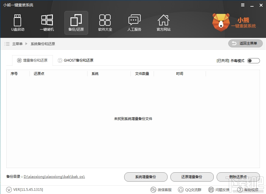This screenshot has height=194, width=266.
Task: Open 微信客服 customer service
Action: point(161,190)
